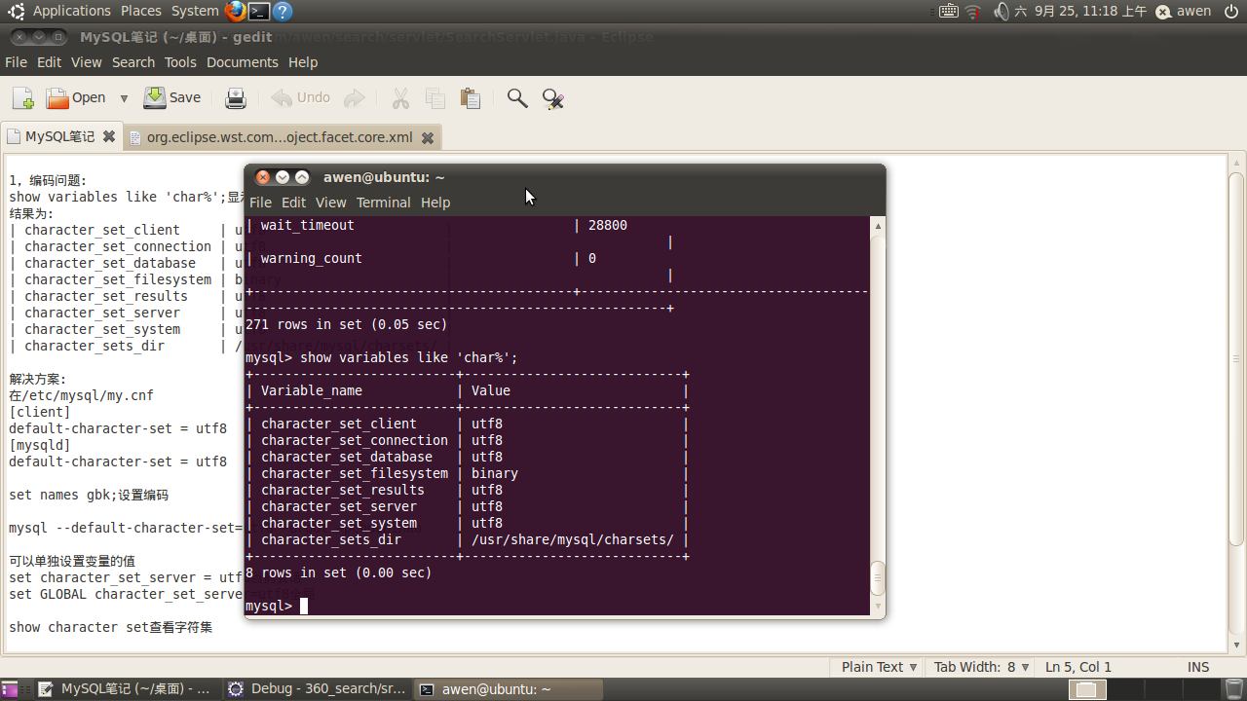Click the keyboard indicator in system tray
The width and height of the screenshot is (1247, 701).
[949, 12]
